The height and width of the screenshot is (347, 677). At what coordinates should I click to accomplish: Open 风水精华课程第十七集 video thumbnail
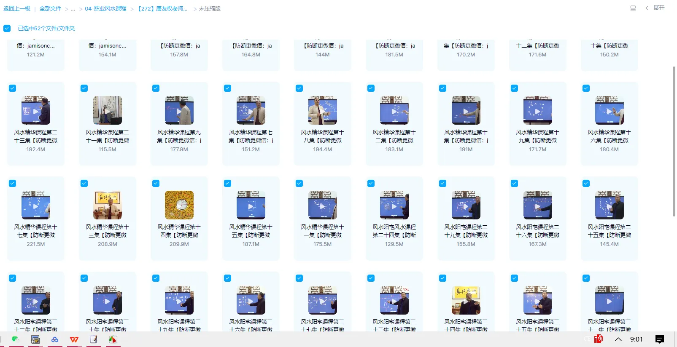tap(36, 205)
